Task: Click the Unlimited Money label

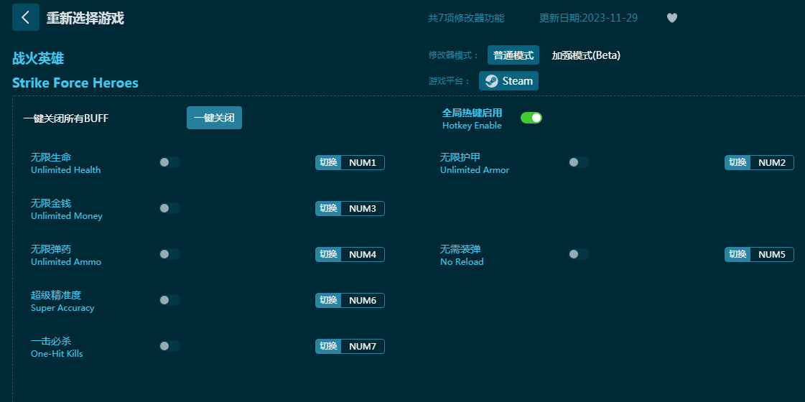Action: (x=67, y=216)
